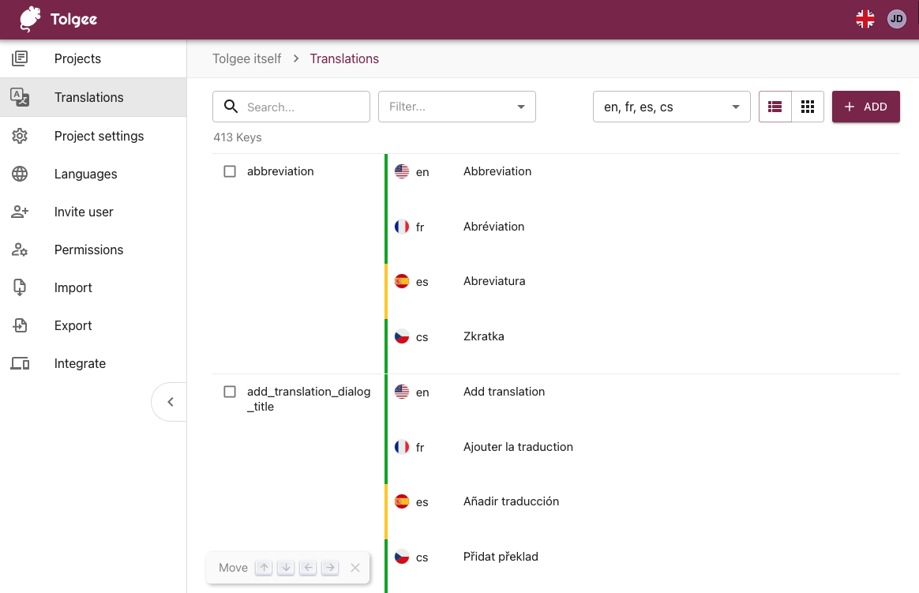
Task: Click the French flag for Ajouter la traduction
Action: tap(402, 446)
